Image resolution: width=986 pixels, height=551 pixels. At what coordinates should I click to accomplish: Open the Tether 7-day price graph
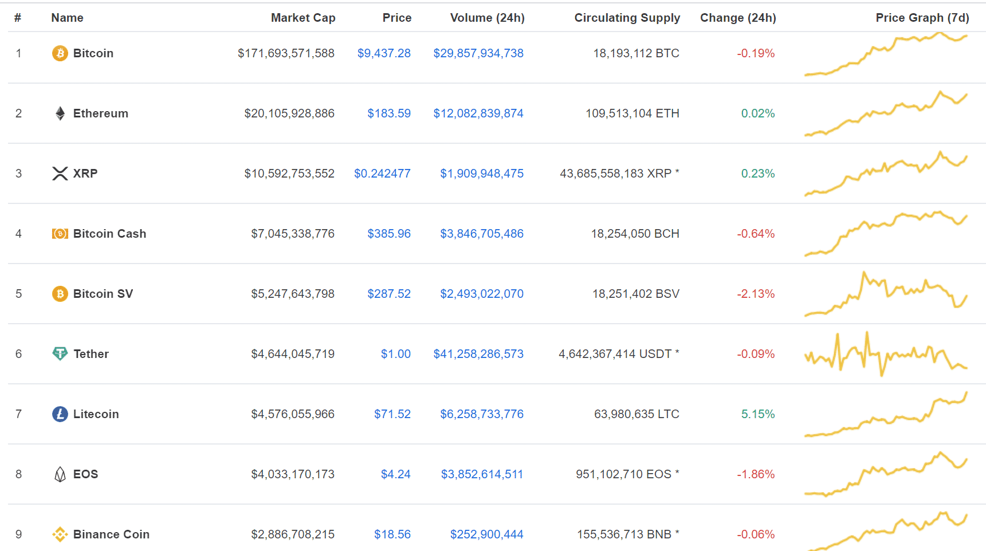[886, 354]
